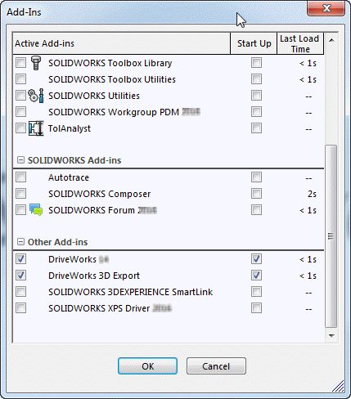Click the Start Up column header
This screenshot has height=399, width=351.
pos(254,43)
